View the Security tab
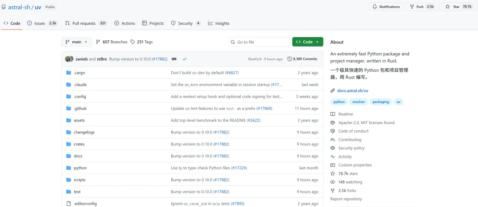 click(185, 23)
